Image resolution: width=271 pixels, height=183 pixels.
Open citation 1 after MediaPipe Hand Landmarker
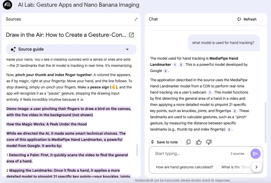click(175, 65)
